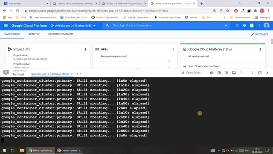The image size is (273, 154).
Task: Close the qwiklabs terminal session tab
Action: (71, 74)
